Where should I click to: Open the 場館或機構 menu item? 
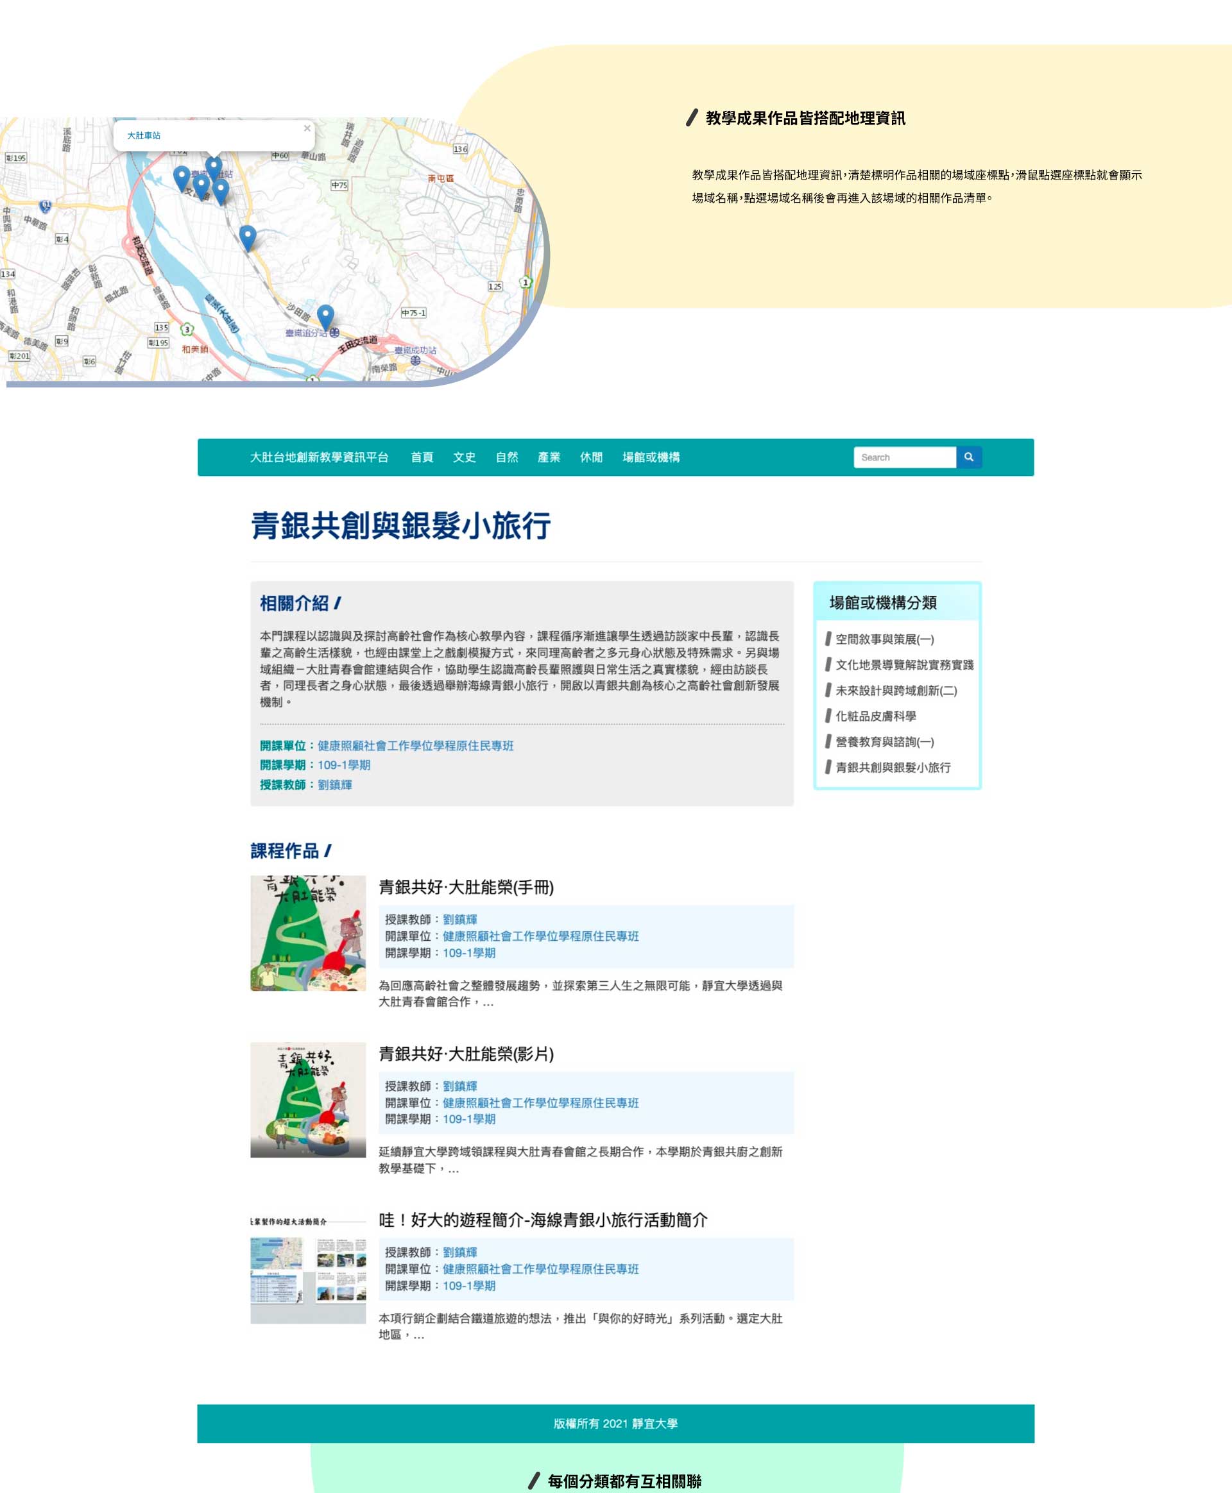pos(651,457)
